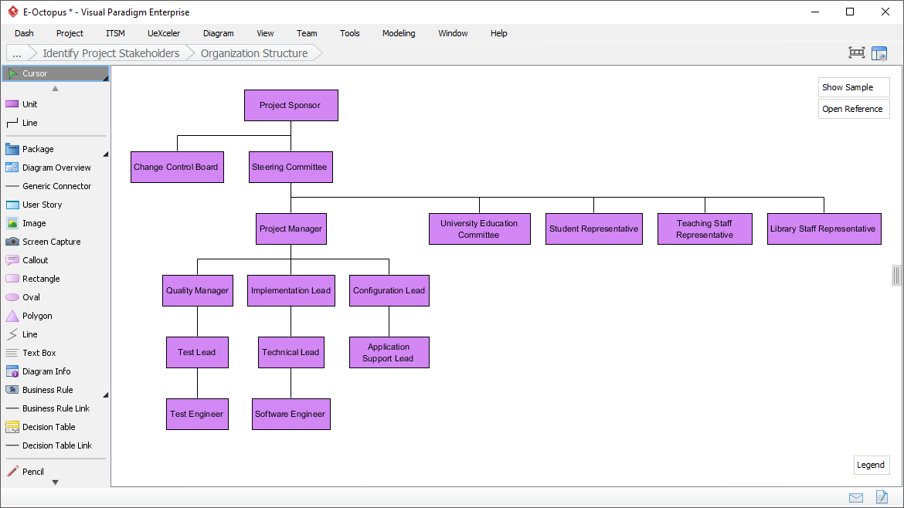The height and width of the screenshot is (508, 904).
Task: Select the Student Representative unit
Action: [594, 229]
